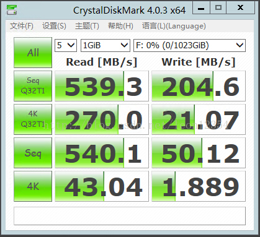Image resolution: width=260 pixels, height=237 pixels.
Task: Start the Seq Q32T1 benchmark
Action: coord(33,86)
